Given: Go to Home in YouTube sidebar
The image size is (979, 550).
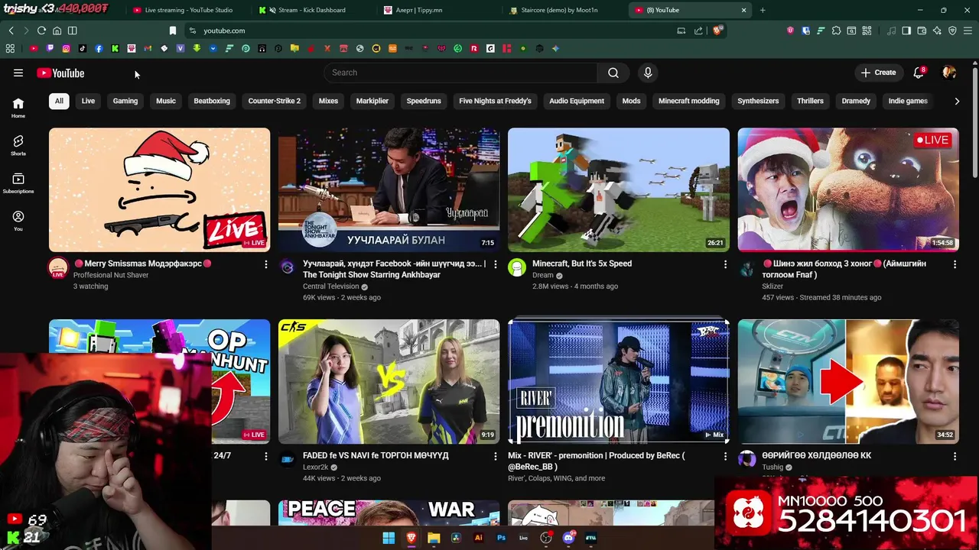Looking at the screenshot, I should coord(18,108).
